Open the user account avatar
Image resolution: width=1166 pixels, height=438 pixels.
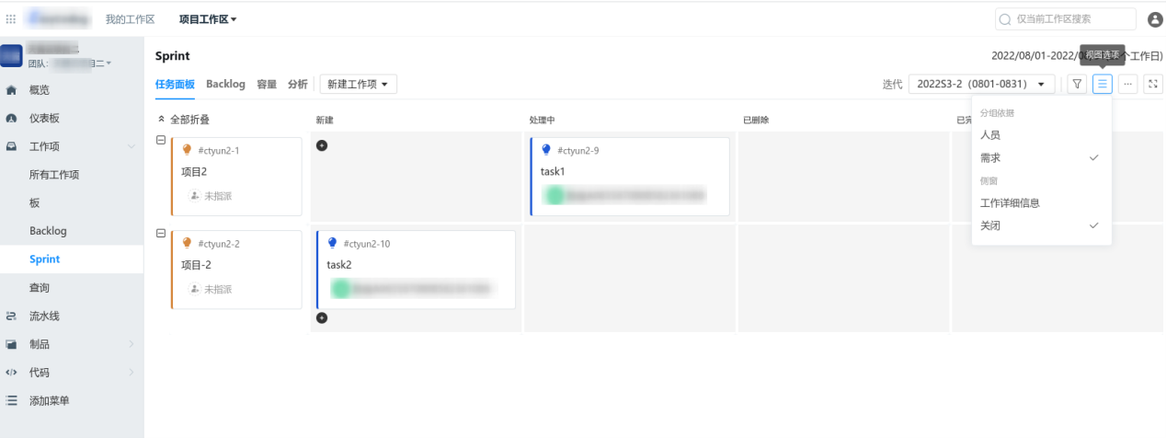[x=1155, y=19]
